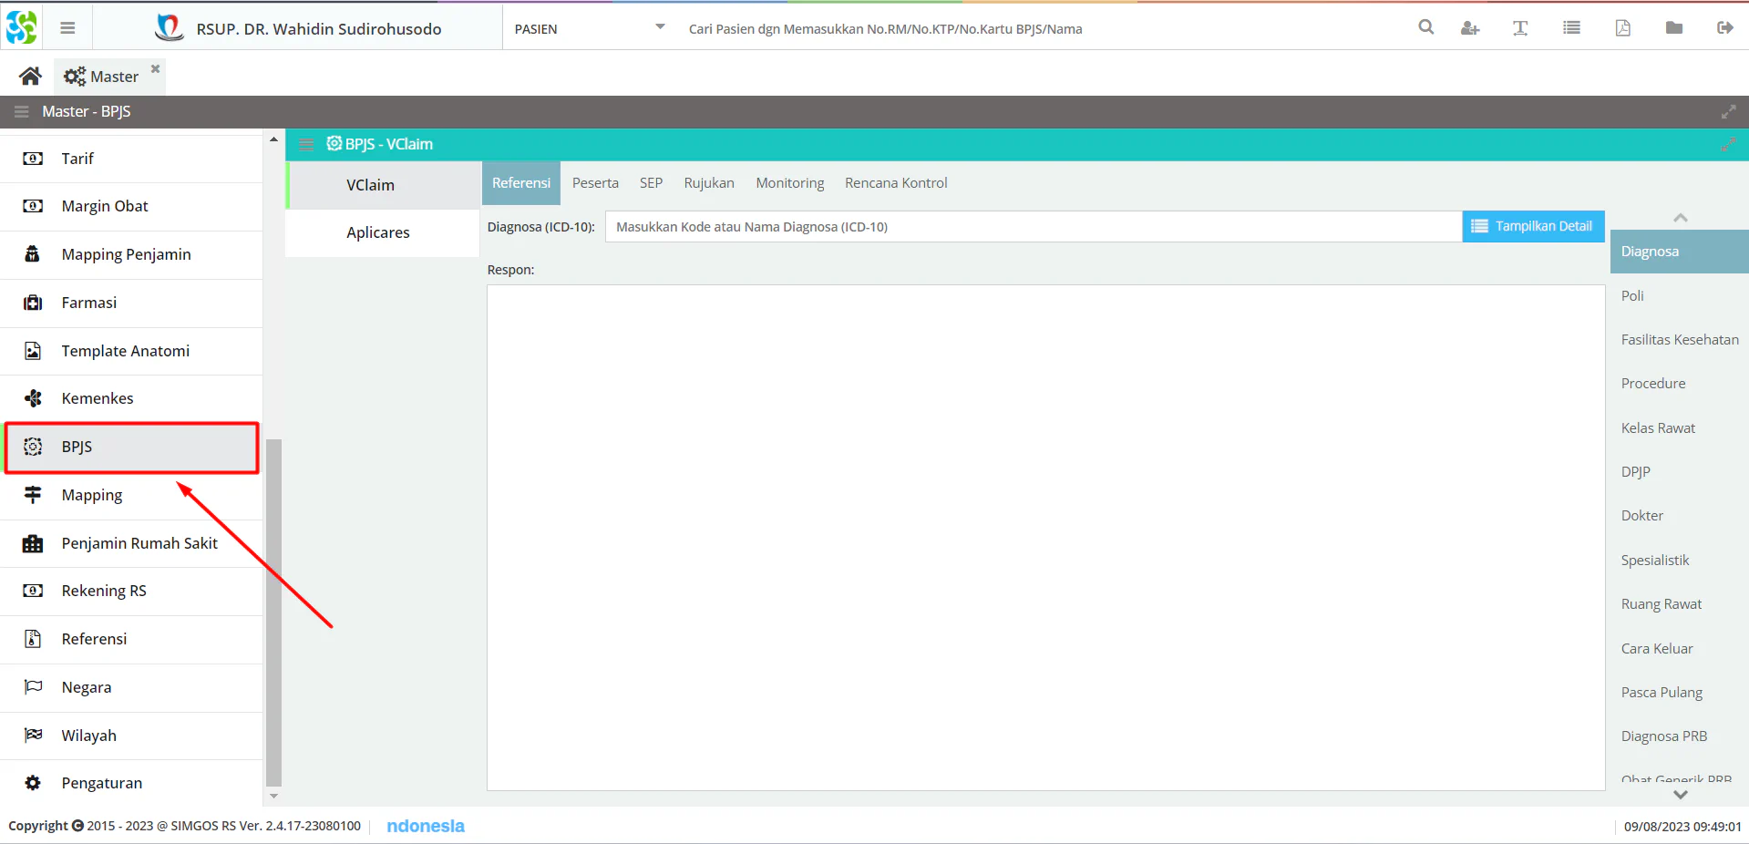Open Farmasi in the sidebar
The width and height of the screenshot is (1749, 844).
tap(131, 303)
